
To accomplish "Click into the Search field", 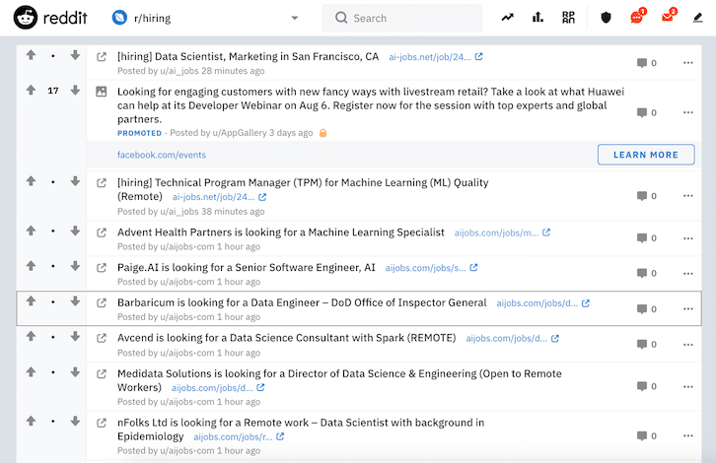I will click(401, 19).
